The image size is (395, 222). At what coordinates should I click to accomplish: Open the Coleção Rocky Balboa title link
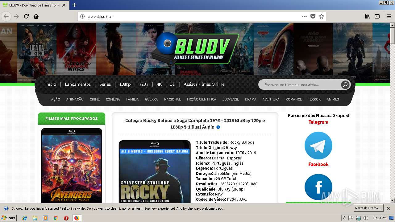pos(195,124)
